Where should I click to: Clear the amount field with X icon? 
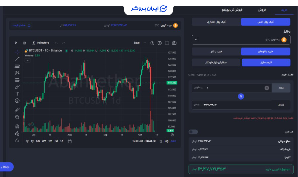point(267,88)
